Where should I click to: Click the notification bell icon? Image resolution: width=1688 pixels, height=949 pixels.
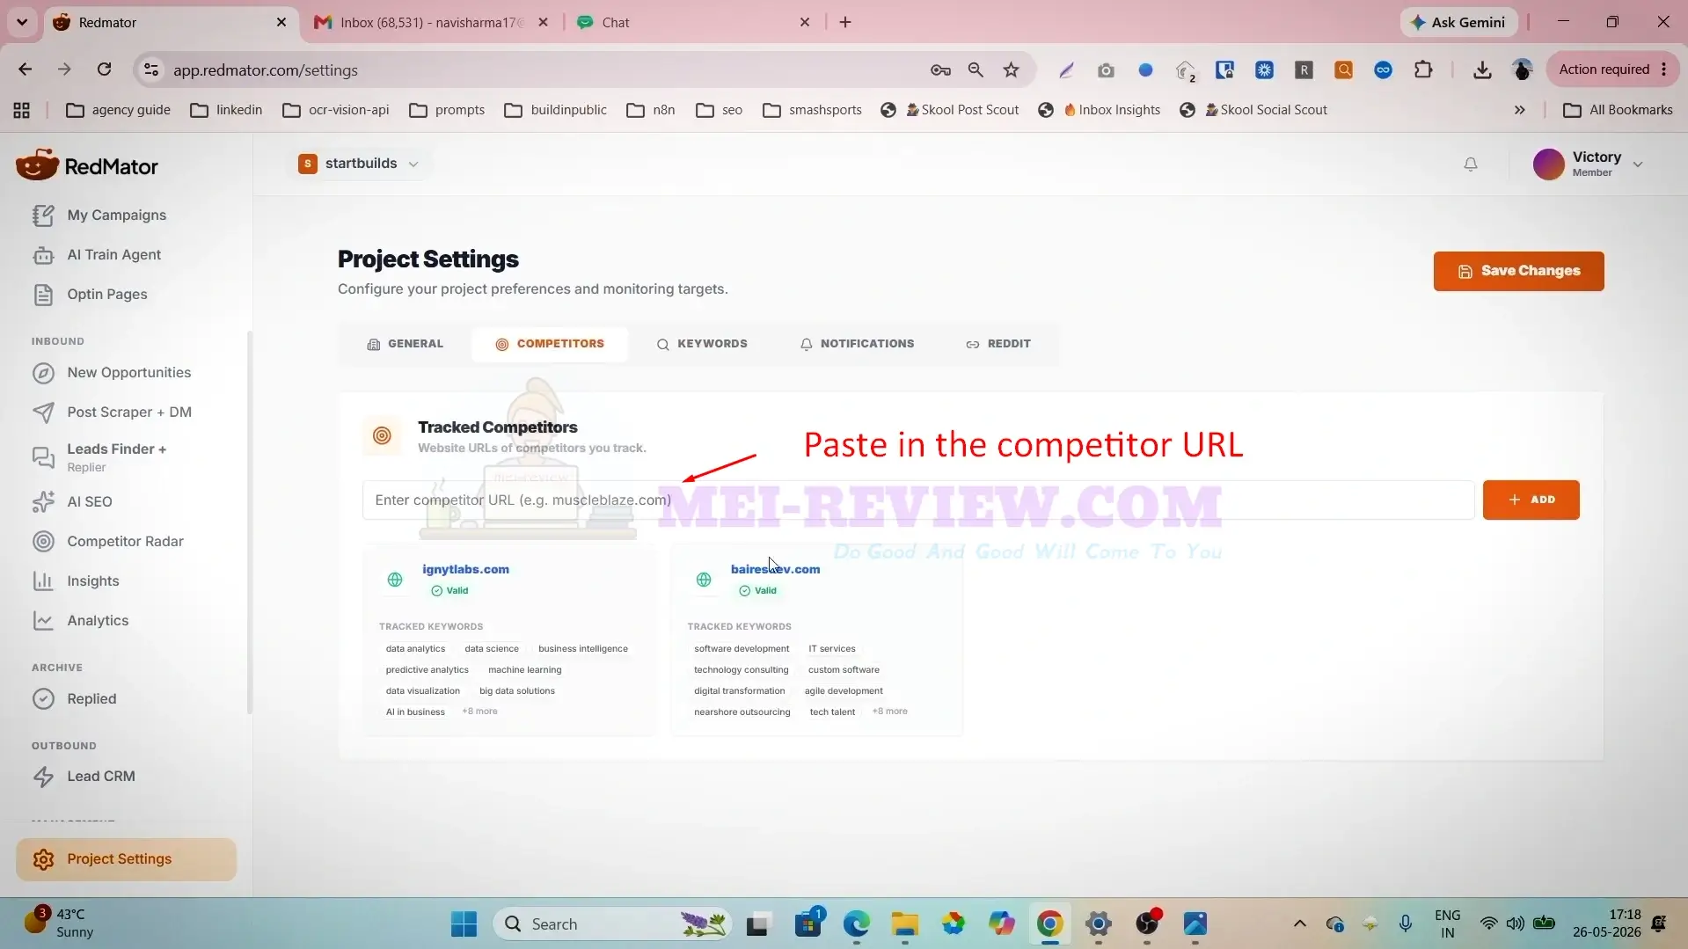coord(1470,164)
